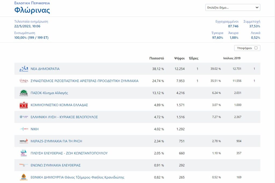Click the ΜέΡΑ25 party logo
Viewport: 275px width, 183px height.
(x=24, y=141)
